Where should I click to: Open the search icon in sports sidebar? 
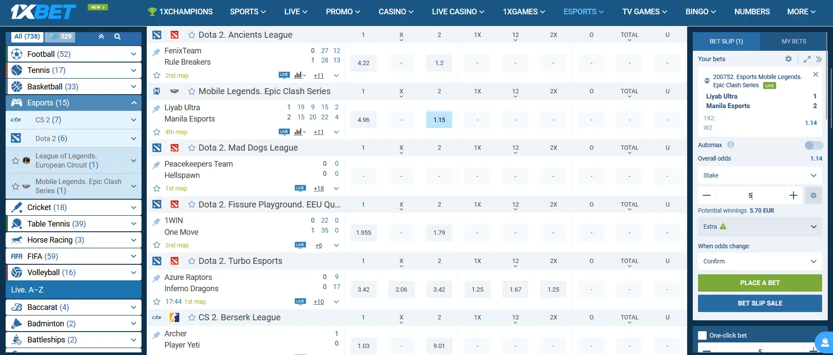(117, 37)
